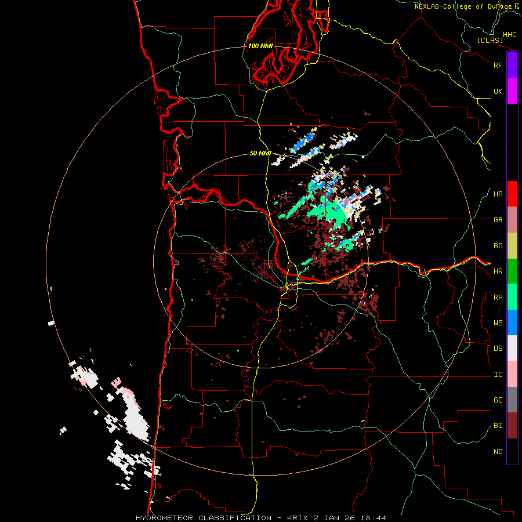
Task: Click the IC legend label
Action: [498, 375]
